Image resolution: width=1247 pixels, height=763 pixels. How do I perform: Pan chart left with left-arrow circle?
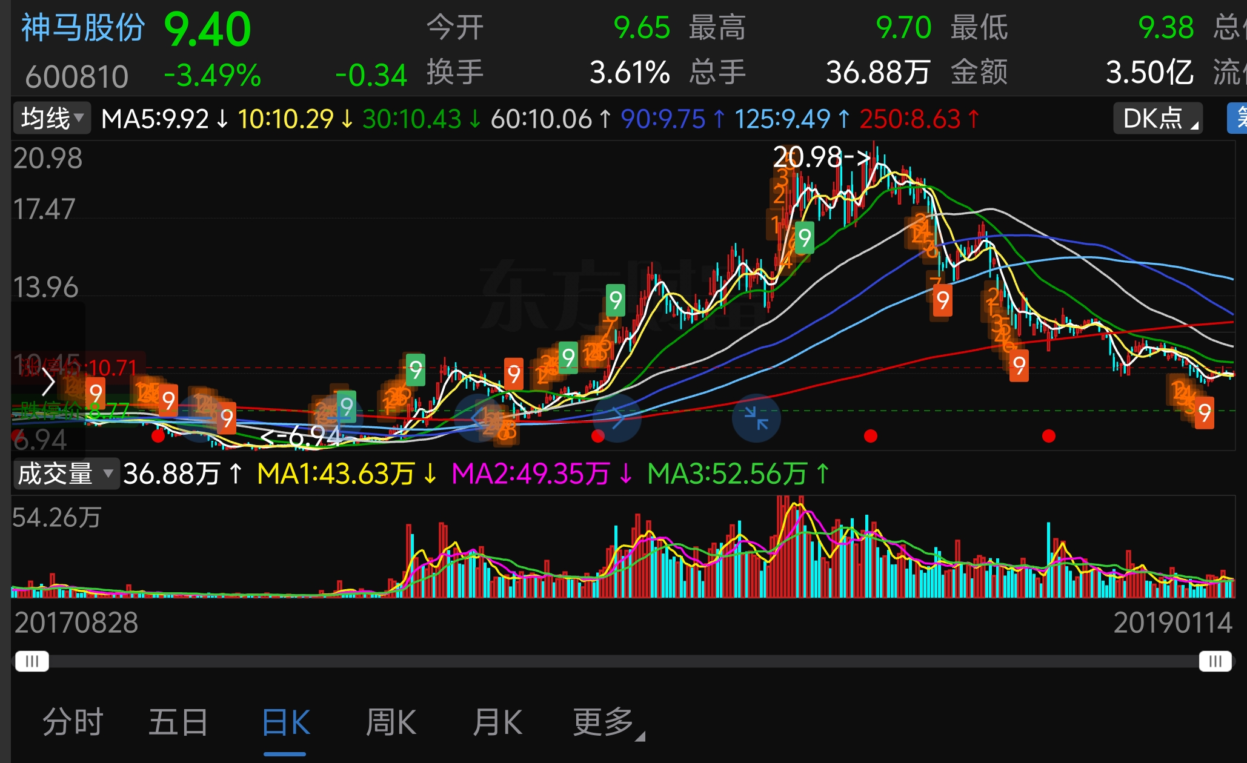(x=478, y=418)
